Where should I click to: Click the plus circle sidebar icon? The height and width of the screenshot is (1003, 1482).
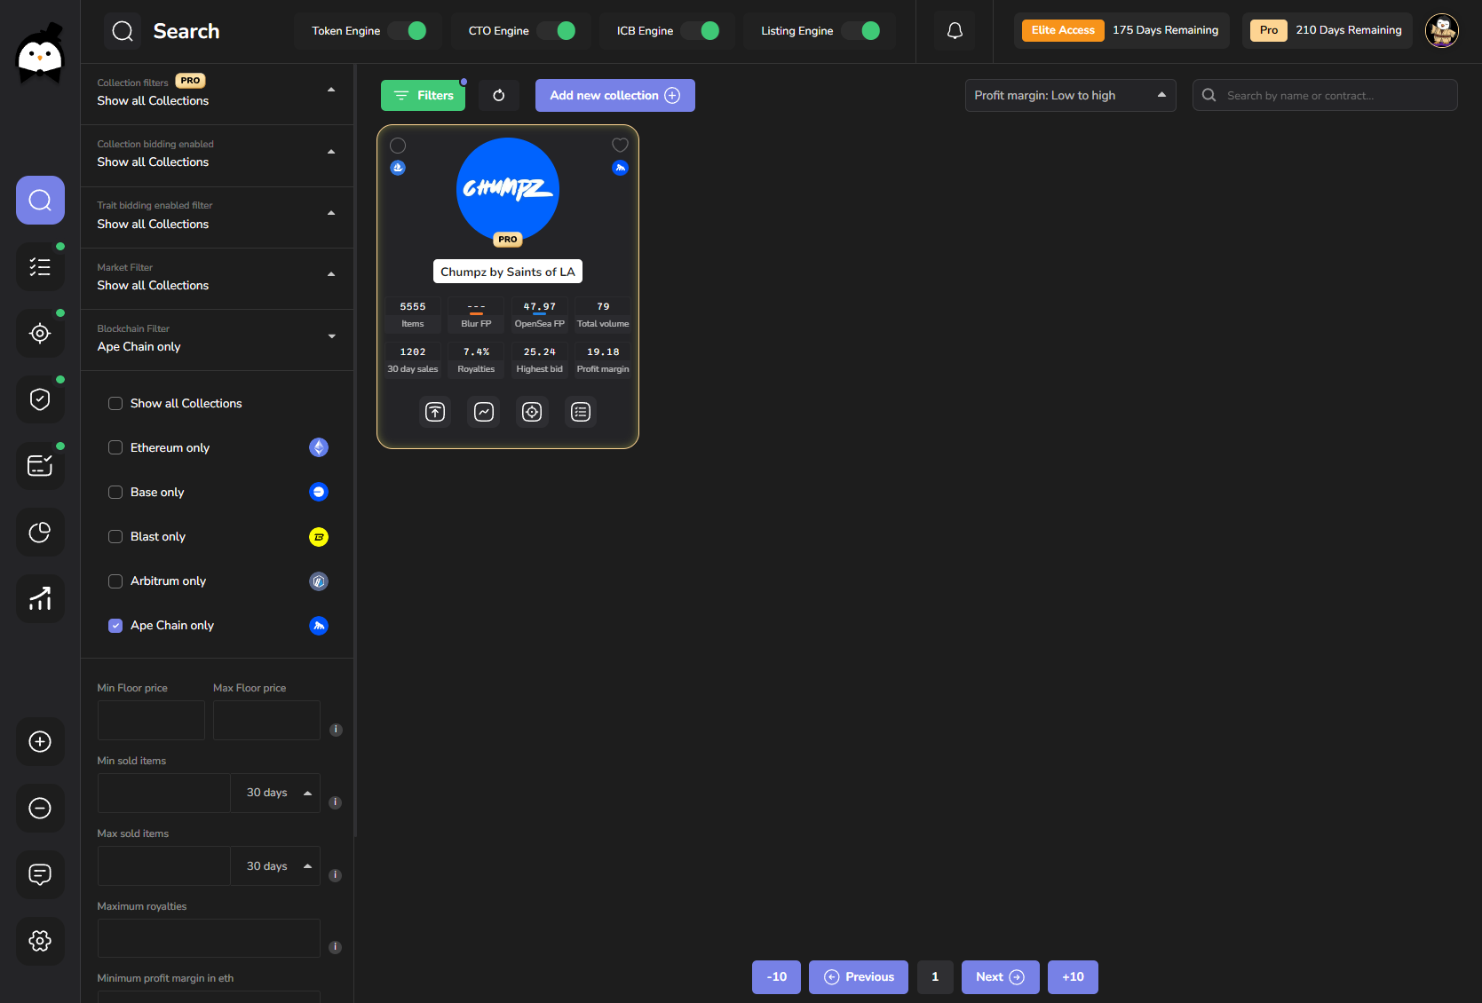click(40, 741)
